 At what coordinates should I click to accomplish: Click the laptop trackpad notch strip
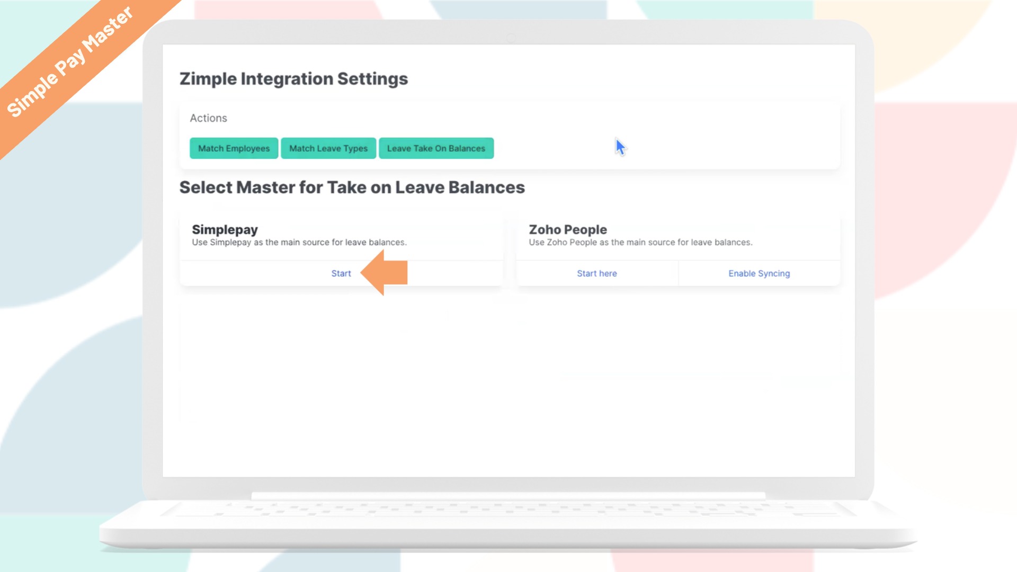[507, 496]
